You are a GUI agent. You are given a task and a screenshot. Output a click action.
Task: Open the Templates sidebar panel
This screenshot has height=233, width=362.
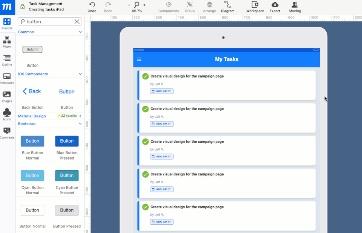click(x=7, y=79)
